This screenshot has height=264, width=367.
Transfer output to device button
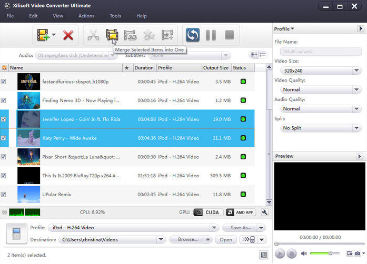coord(249,239)
